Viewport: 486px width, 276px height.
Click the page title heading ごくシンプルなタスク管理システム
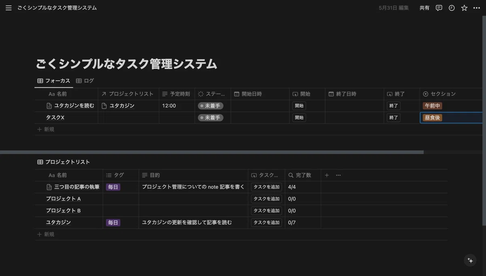[126, 64]
